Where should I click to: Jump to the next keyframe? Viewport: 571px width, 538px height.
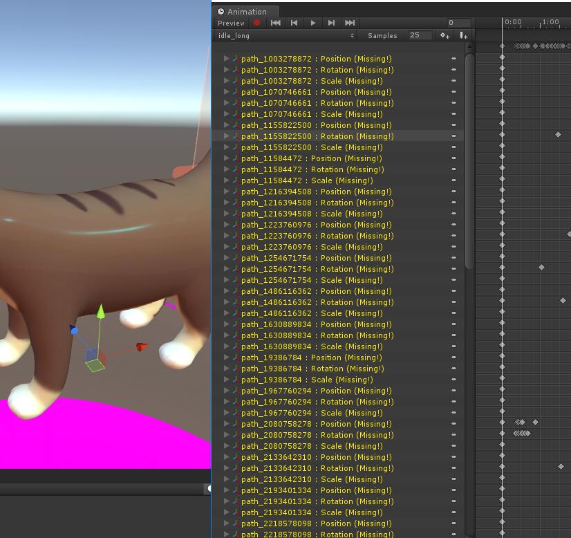coord(331,23)
